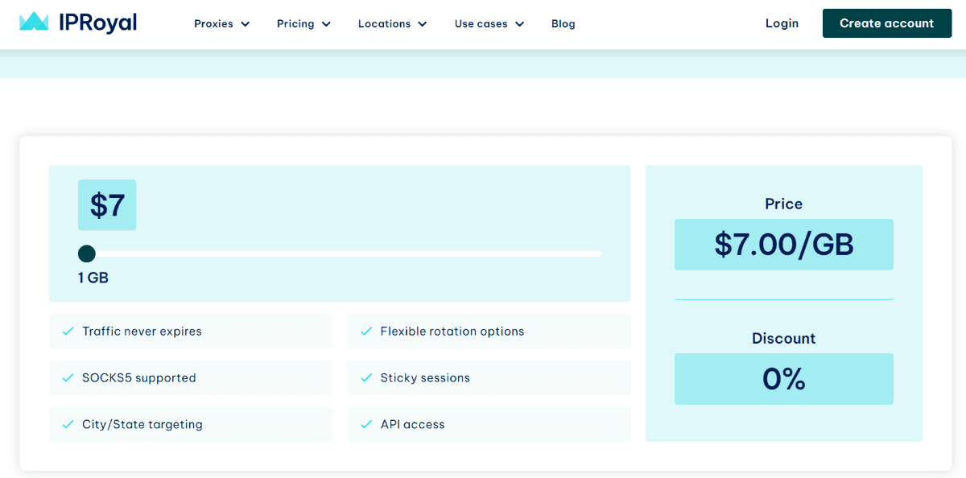966x478 pixels.
Task: Click the GB slider handle
Action: click(87, 254)
